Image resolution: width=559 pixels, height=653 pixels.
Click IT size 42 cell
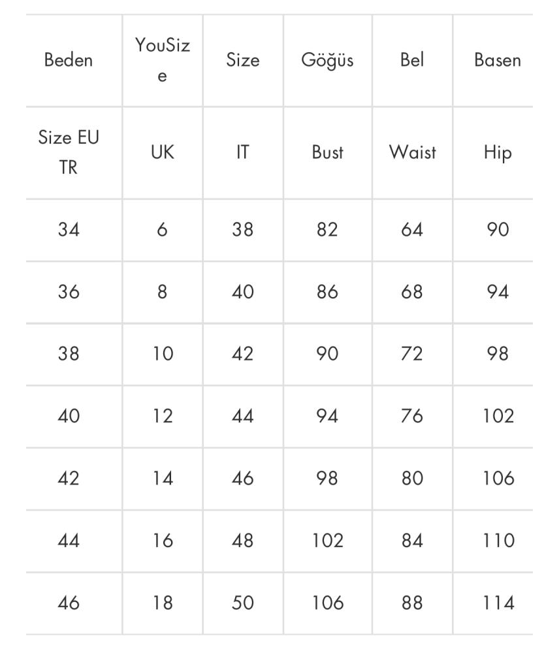point(243,354)
